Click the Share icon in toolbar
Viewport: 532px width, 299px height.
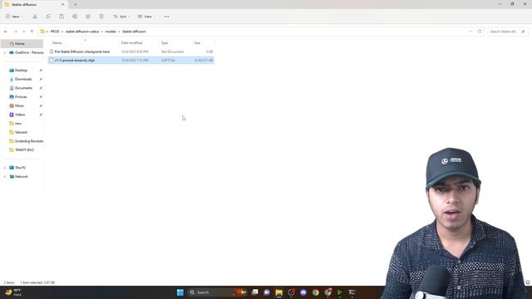coord(88,17)
